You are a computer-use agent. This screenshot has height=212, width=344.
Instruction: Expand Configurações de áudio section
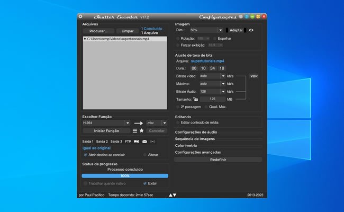(196, 132)
